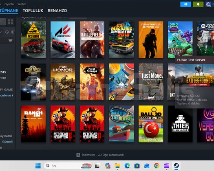
Task: Open the Accident game cover
Action: 33,39
